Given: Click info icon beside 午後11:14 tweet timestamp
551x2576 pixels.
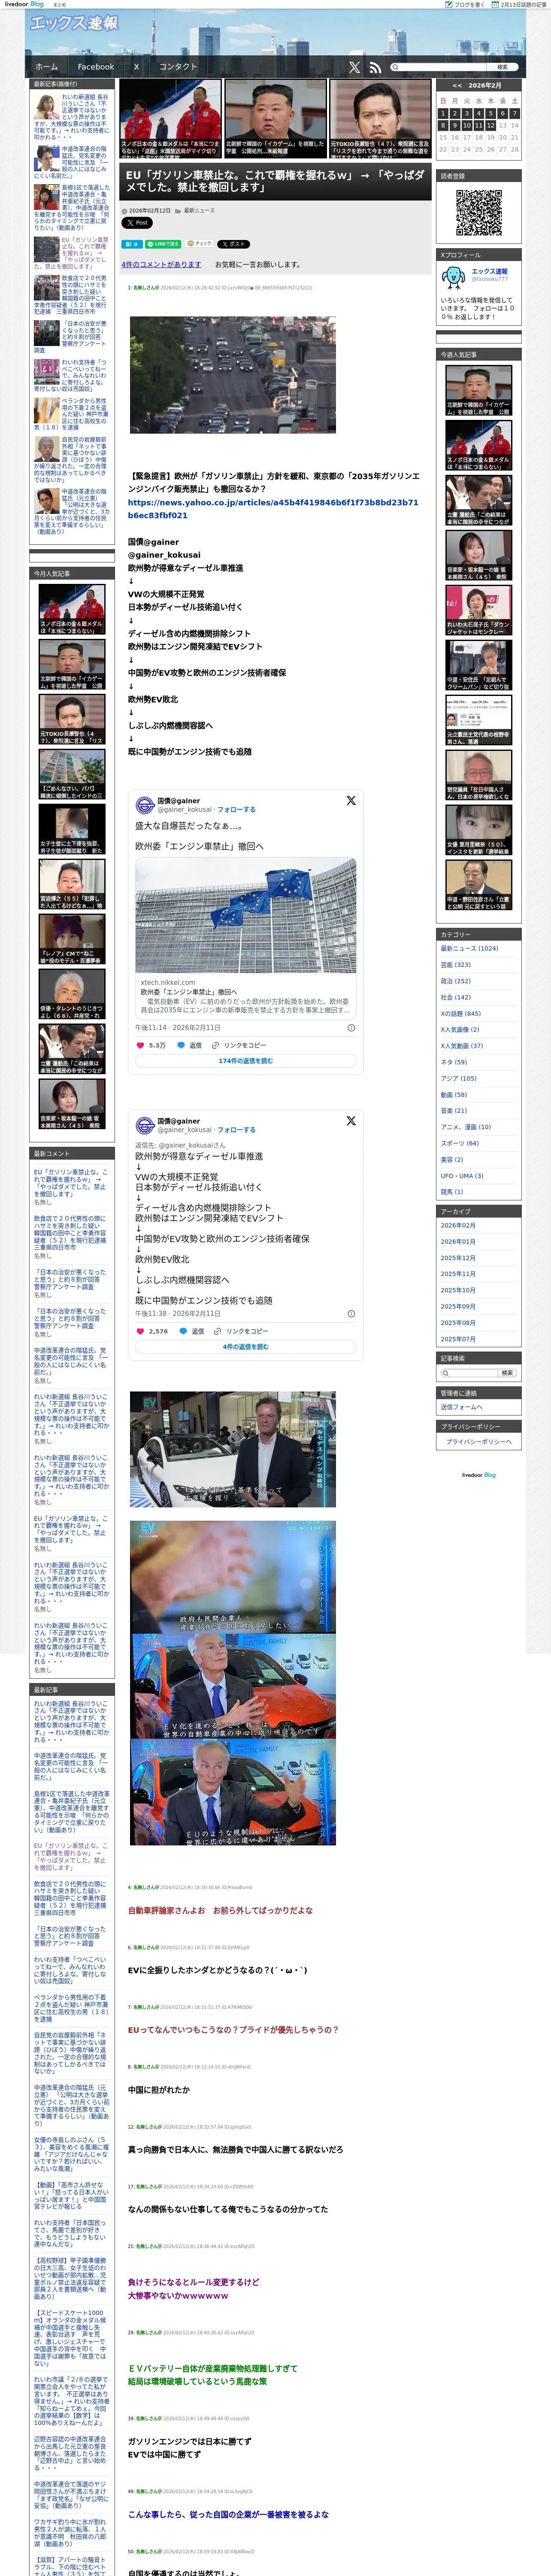Looking at the screenshot, I should 351,1027.
